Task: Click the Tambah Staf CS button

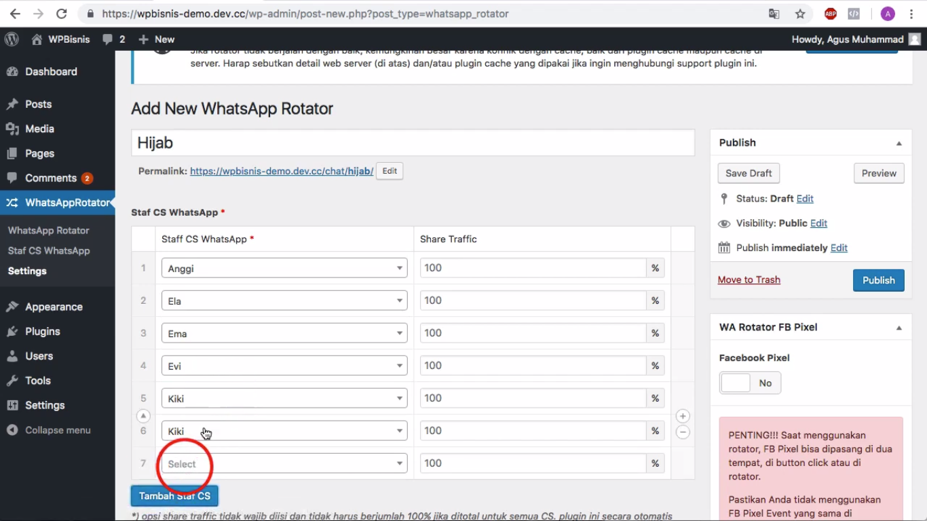Action: click(174, 496)
